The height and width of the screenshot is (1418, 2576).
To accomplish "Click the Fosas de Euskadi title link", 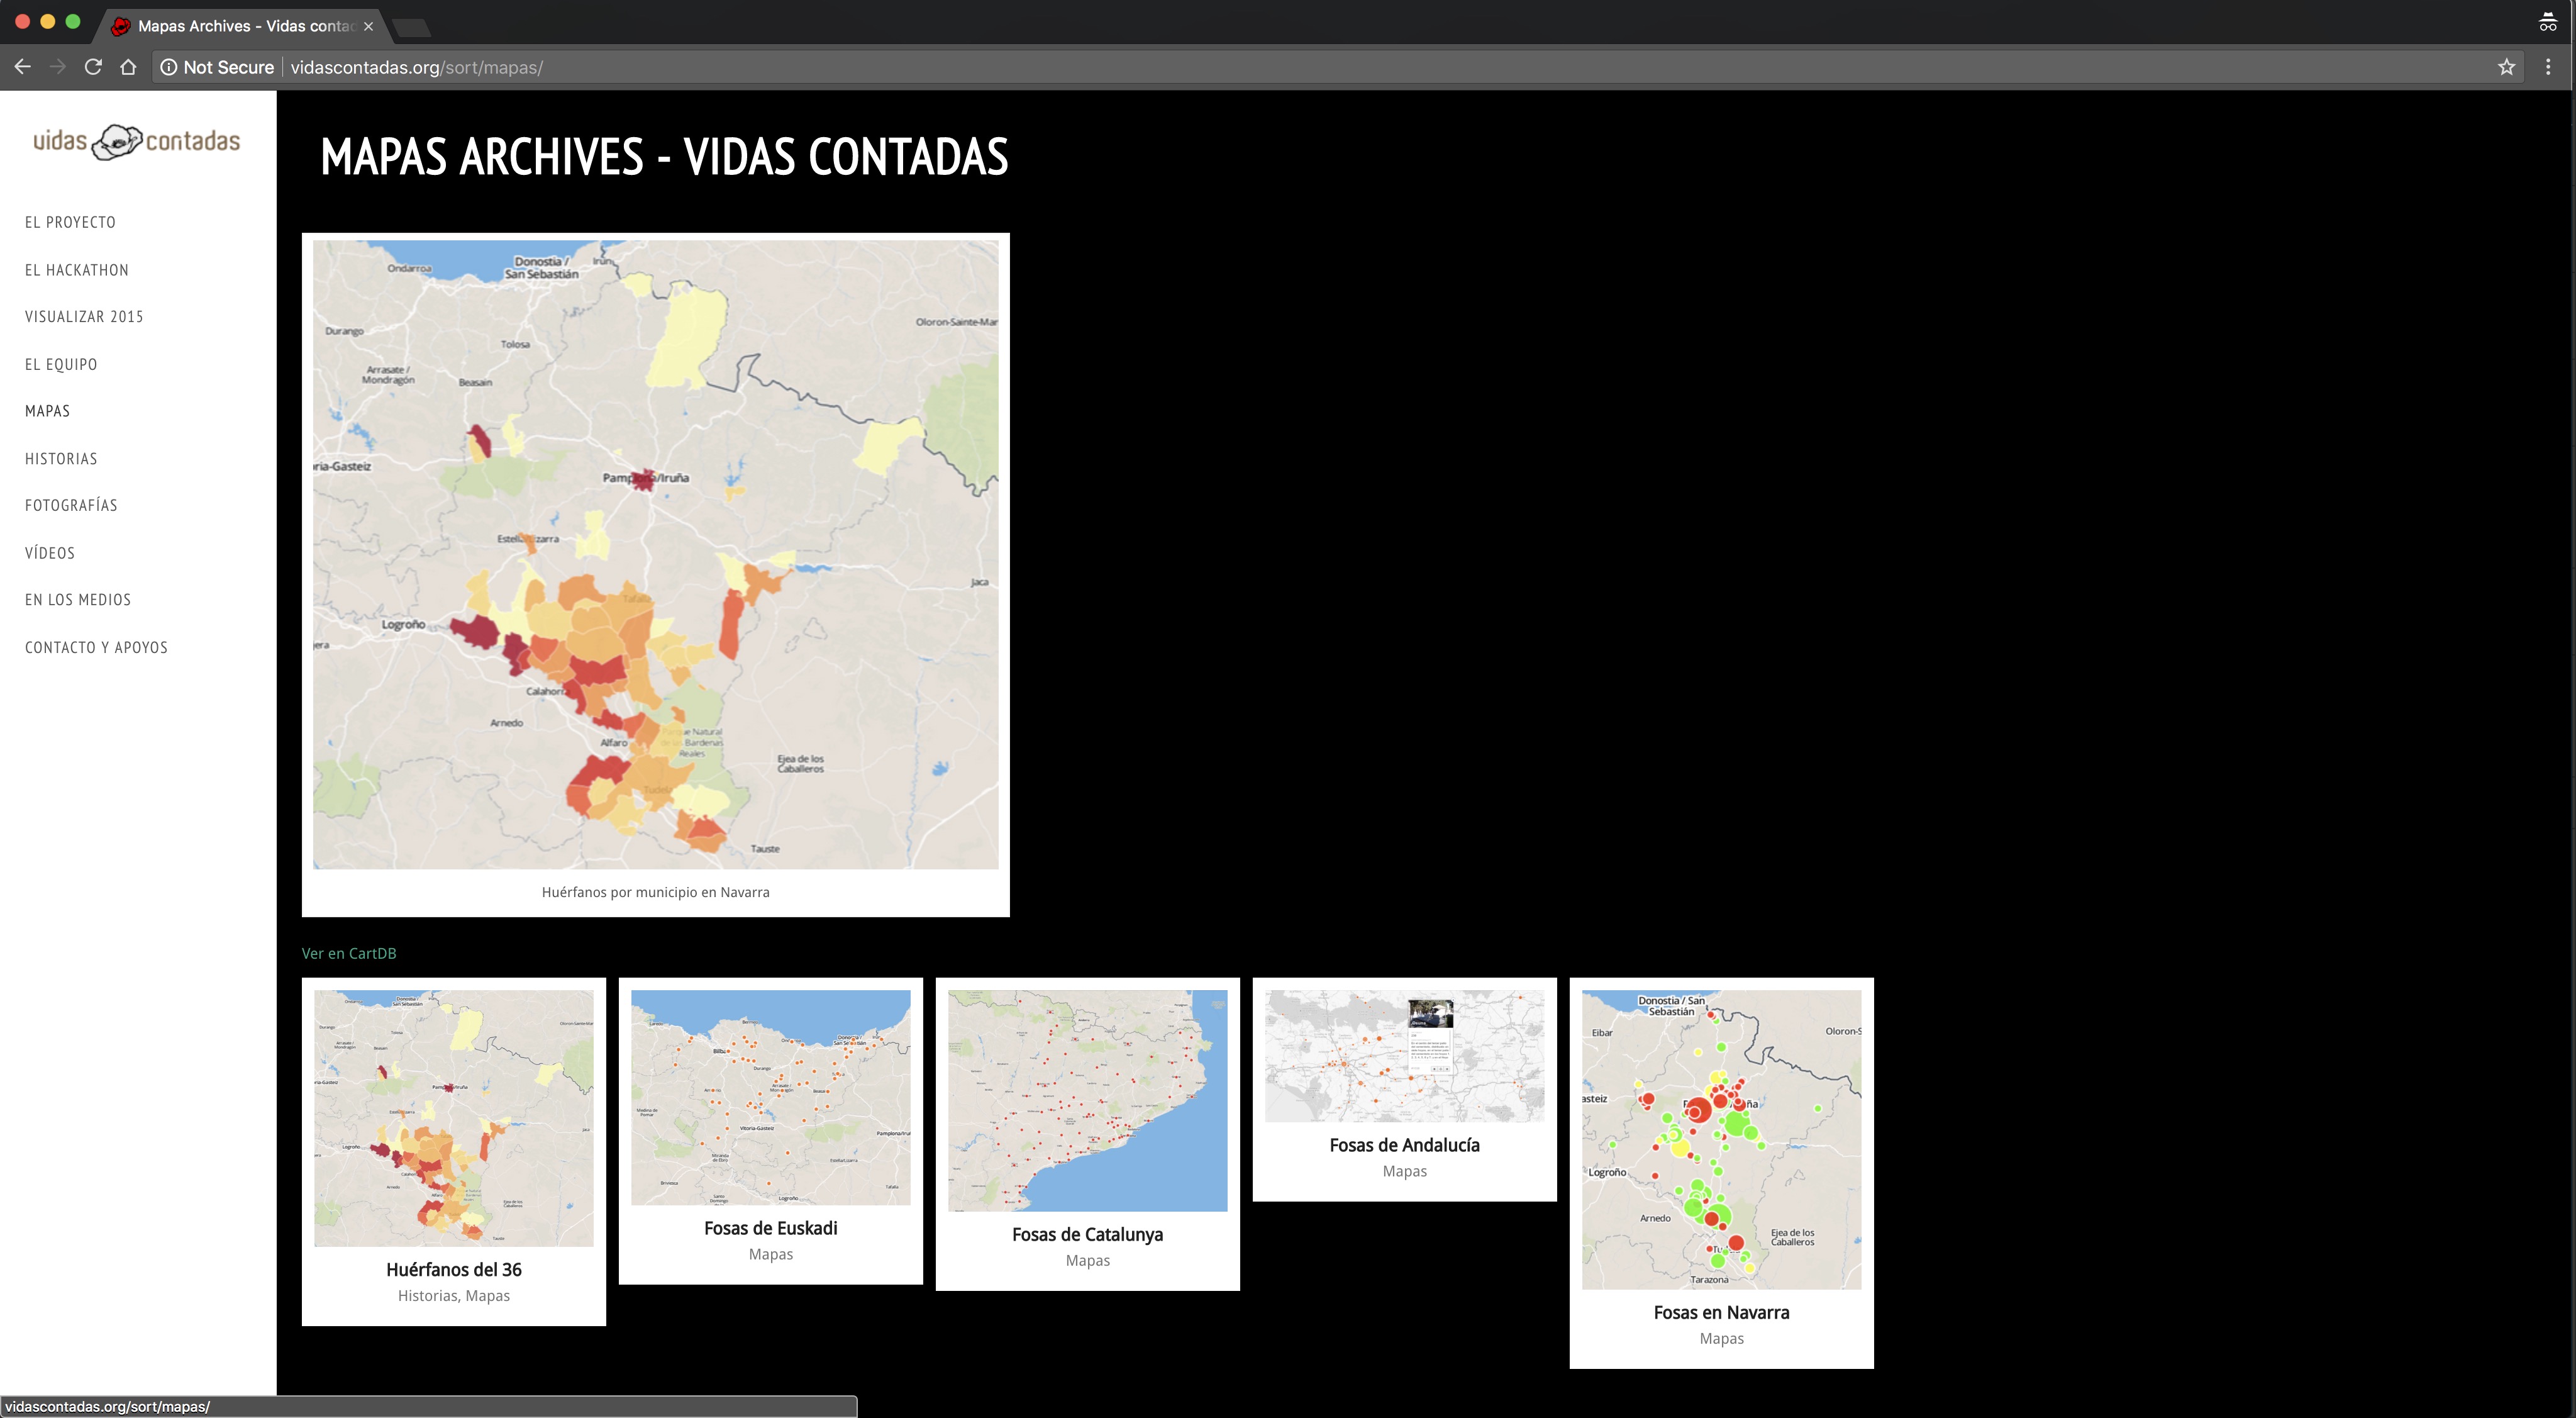I will [770, 1228].
